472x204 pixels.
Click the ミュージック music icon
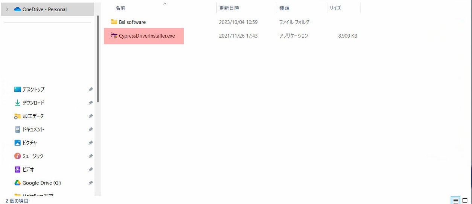click(17, 156)
